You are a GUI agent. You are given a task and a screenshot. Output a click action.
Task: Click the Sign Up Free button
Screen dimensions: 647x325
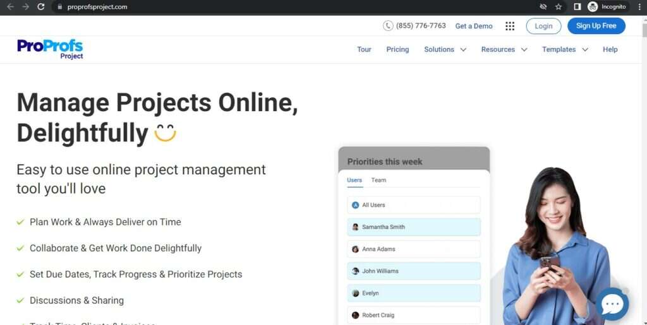[596, 26]
